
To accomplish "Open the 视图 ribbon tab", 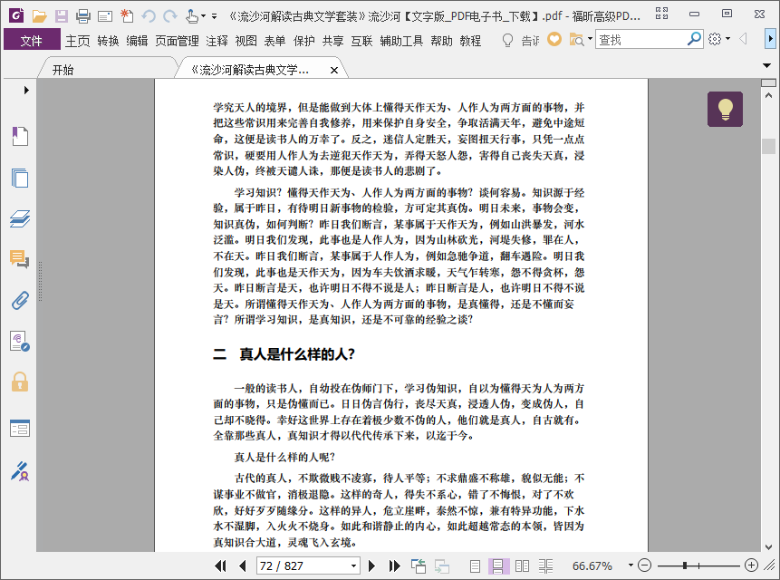I will (x=246, y=40).
